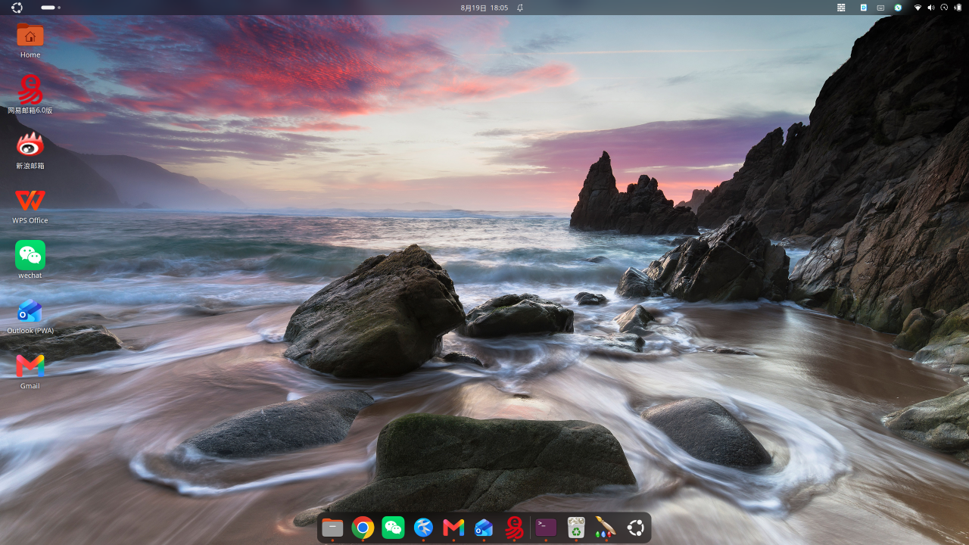
Task: Open Files from the dock
Action: coord(332,528)
